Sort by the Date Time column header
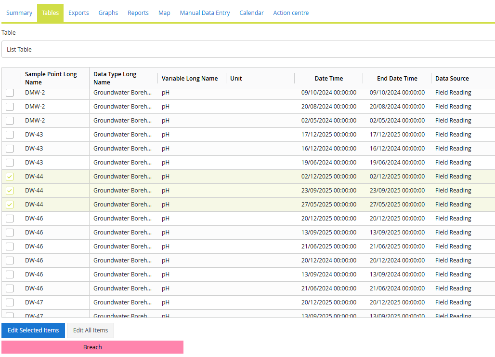 [328, 78]
